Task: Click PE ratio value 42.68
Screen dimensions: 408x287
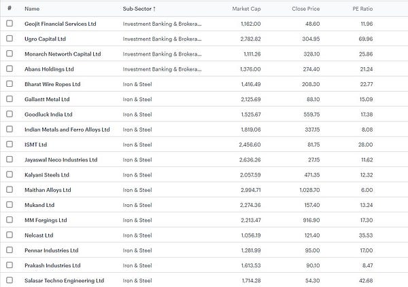Action: (x=366, y=280)
